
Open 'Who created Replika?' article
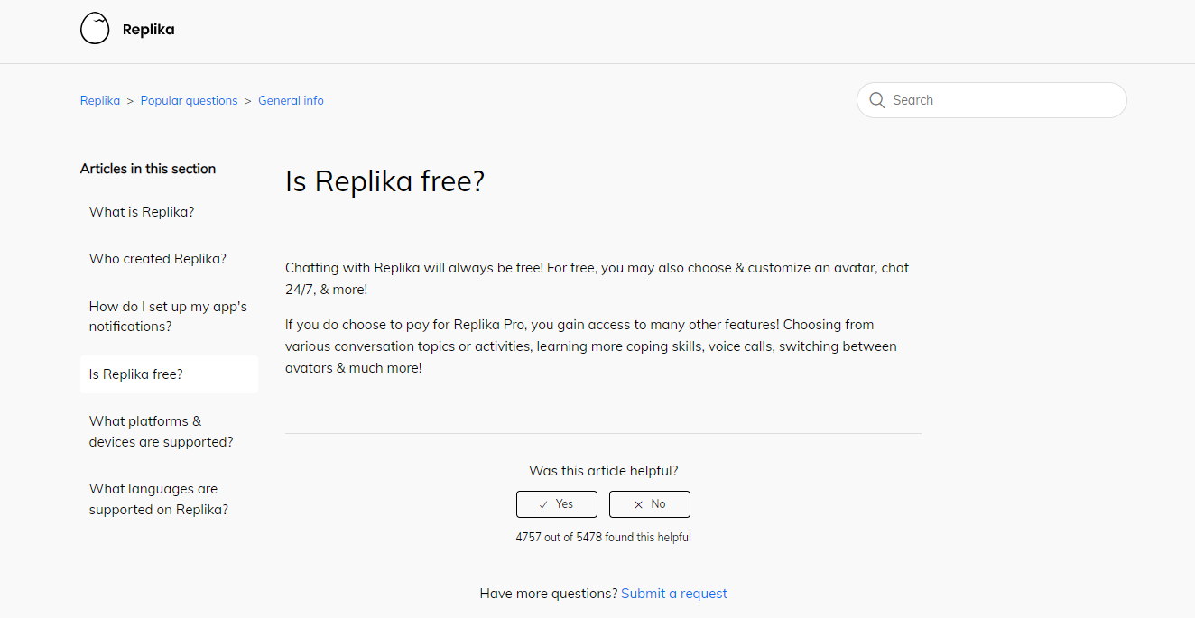point(158,259)
